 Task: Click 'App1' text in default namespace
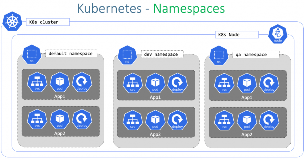pos(60,96)
